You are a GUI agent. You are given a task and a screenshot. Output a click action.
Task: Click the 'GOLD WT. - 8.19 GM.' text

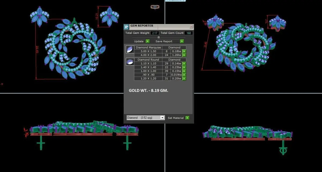(x=148, y=91)
